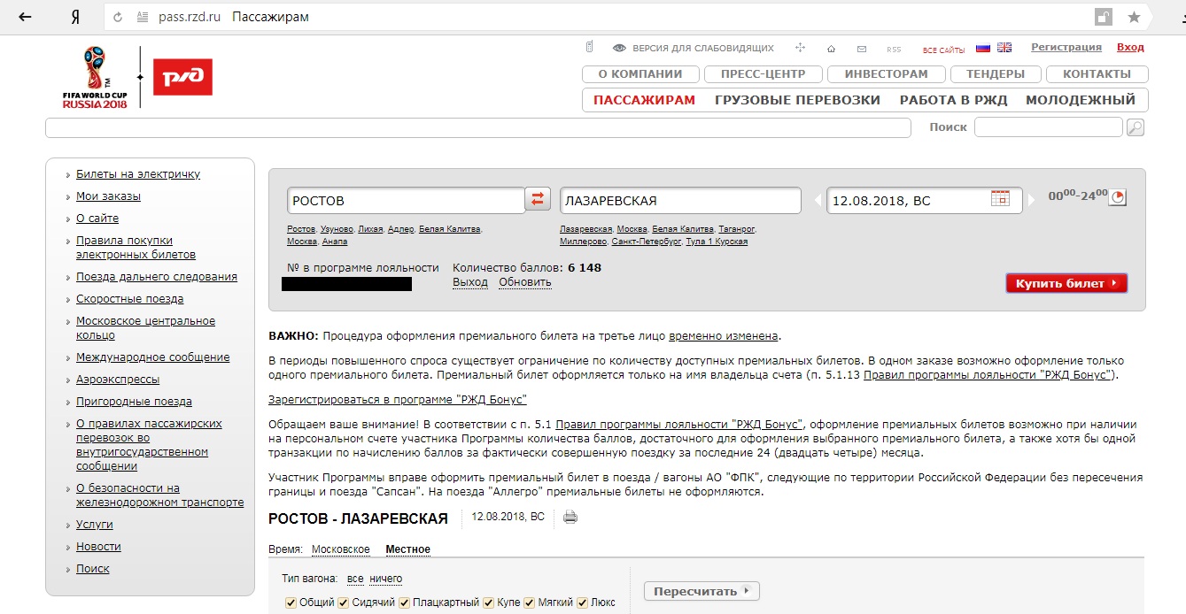Open the mobile version phone icon
The image size is (1186, 614).
click(589, 48)
